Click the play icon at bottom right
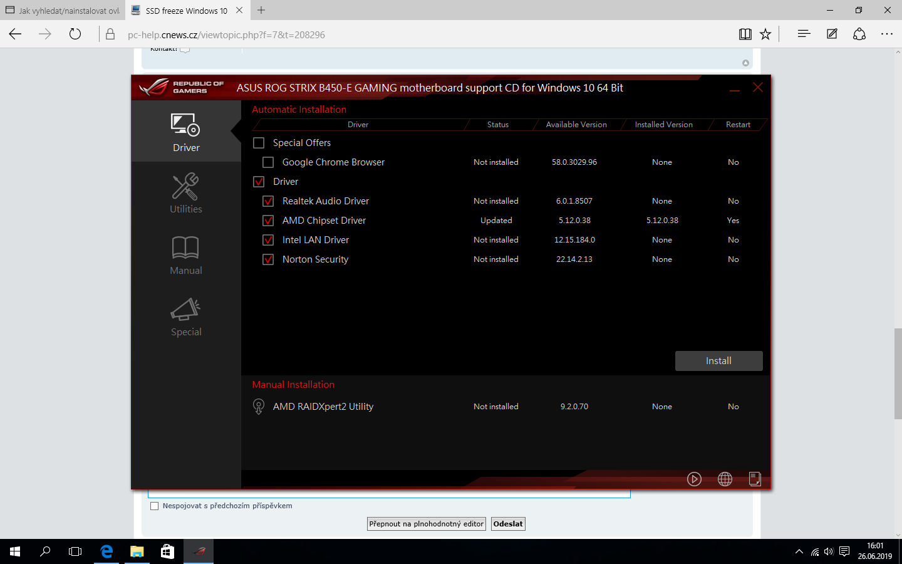Image resolution: width=902 pixels, height=564 pixels. pos(694,479)
